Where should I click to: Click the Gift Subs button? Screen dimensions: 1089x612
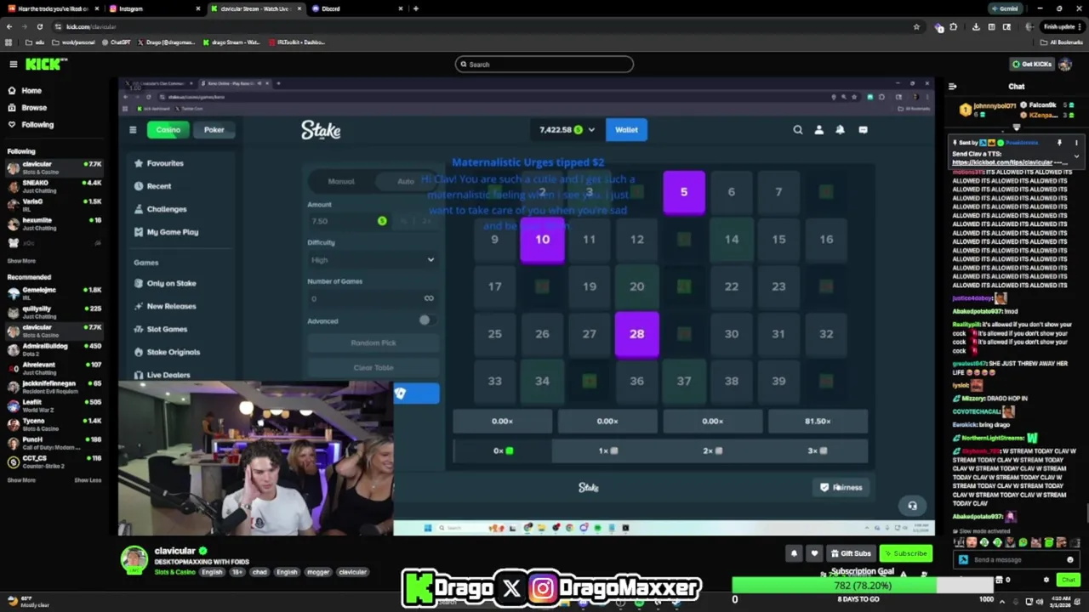pos(851,553)
